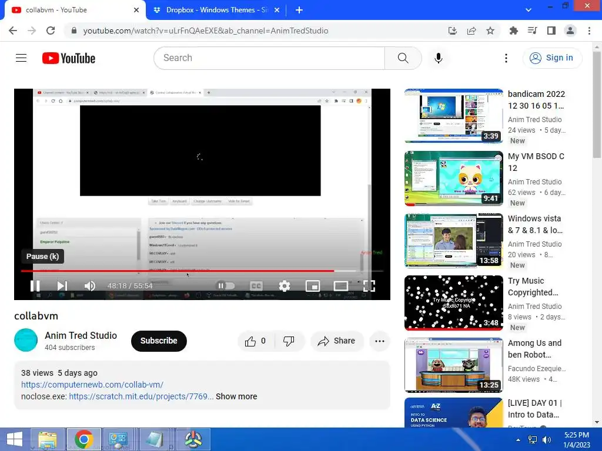
Task: Open the Chrome three-dot menu
Action: coord(589,31)
